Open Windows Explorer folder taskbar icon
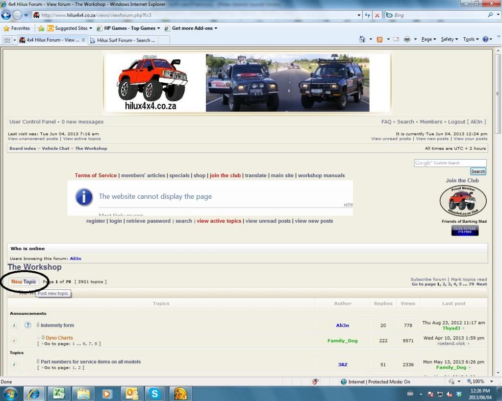Image resolution: width=502 pixels, height=401 pixels. [83, 394]
